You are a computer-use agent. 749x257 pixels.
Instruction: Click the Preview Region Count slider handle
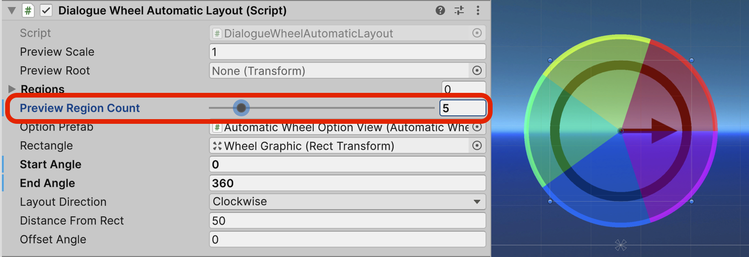point(241,108)
